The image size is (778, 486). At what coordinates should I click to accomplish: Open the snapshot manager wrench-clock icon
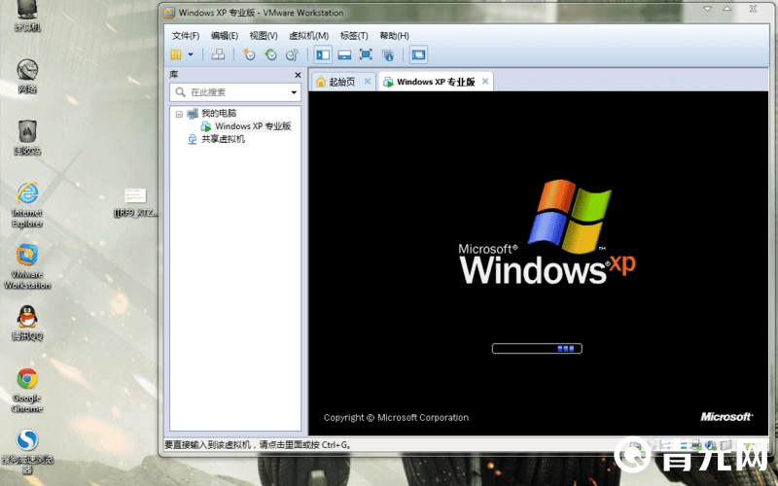pos(292,54)
